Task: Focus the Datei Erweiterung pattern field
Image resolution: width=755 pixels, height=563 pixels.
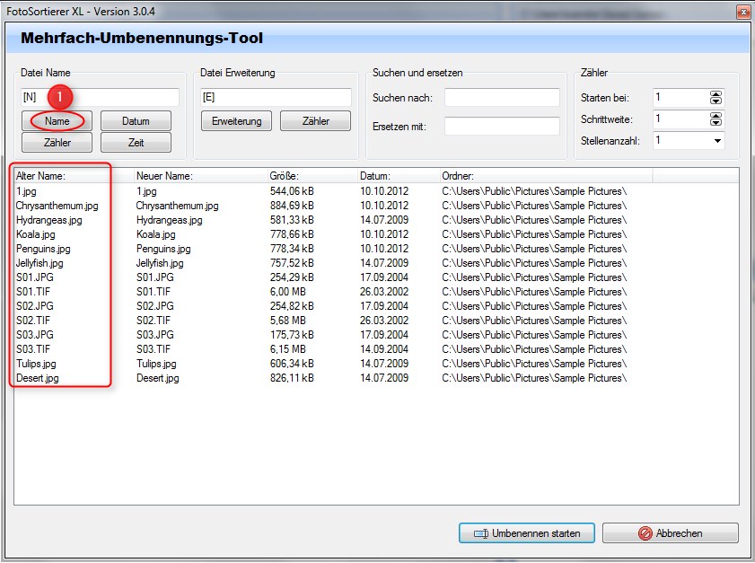Action: click(x=276, y=97)
